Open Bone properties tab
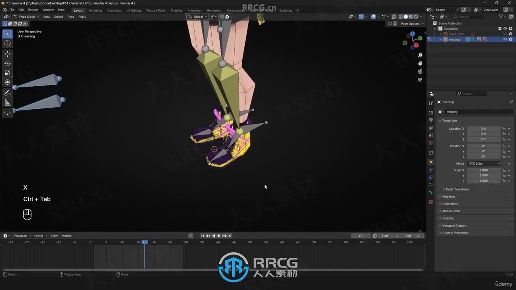The image size is (516, 290). [431, 193]
